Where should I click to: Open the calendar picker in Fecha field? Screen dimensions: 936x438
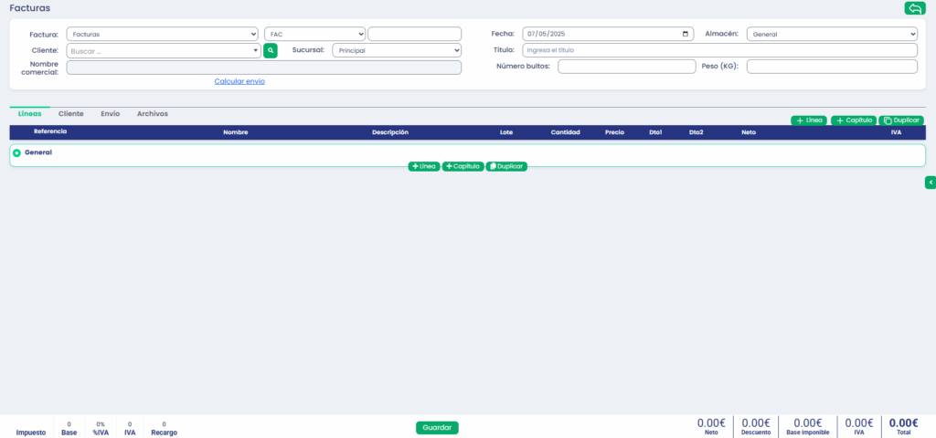[686, 34]
